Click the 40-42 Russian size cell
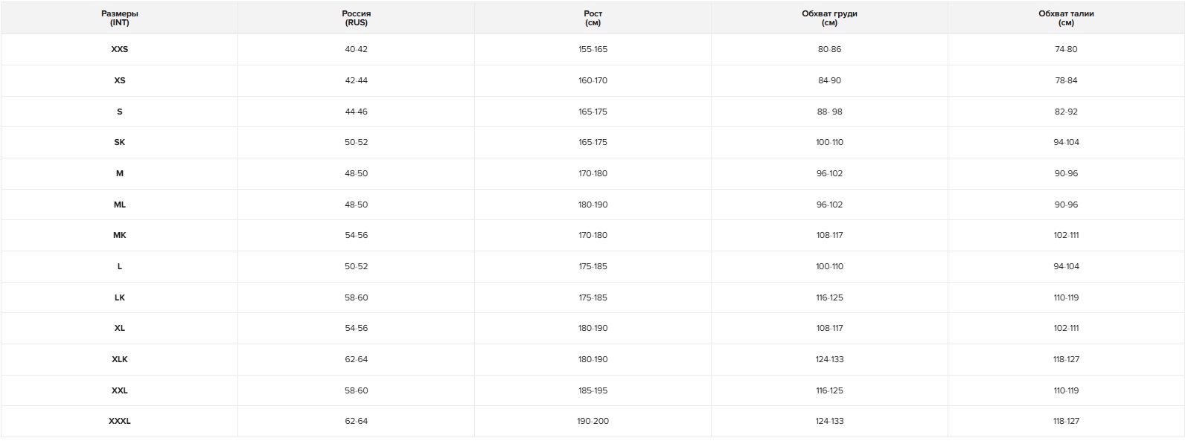The image size is (1191, 441). pyautogui.click(x=356, y=49)
